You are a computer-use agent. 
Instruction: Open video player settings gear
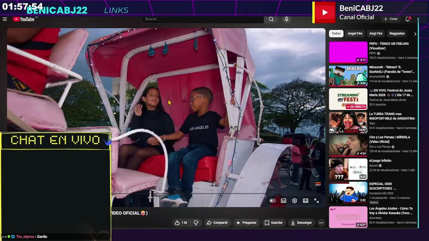coord(295,201)
